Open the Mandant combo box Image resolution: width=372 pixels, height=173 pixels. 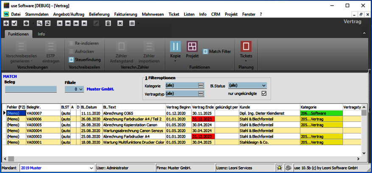[x=92, y=168]
